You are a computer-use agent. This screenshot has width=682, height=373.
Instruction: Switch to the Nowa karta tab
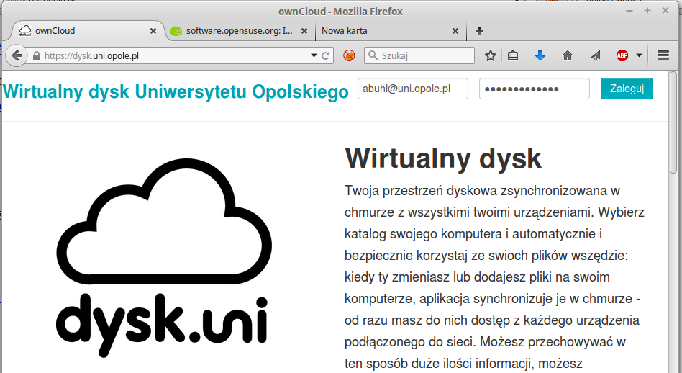click(390, 31)
